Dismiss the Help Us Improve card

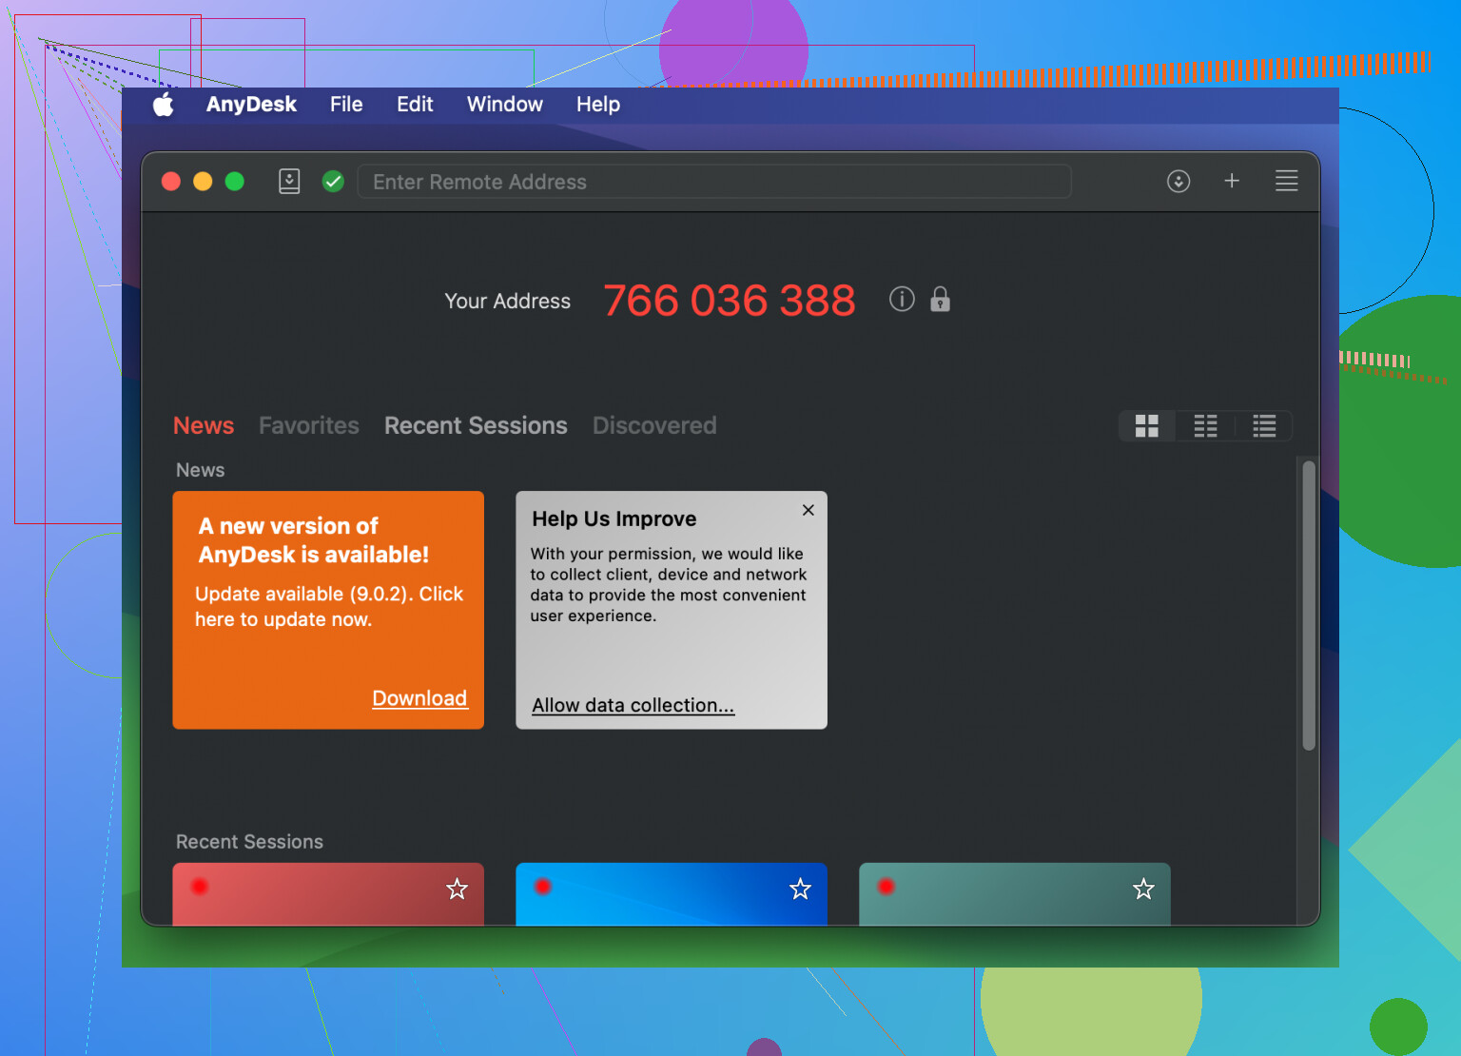pyautogui.click(x=808, y=510)
